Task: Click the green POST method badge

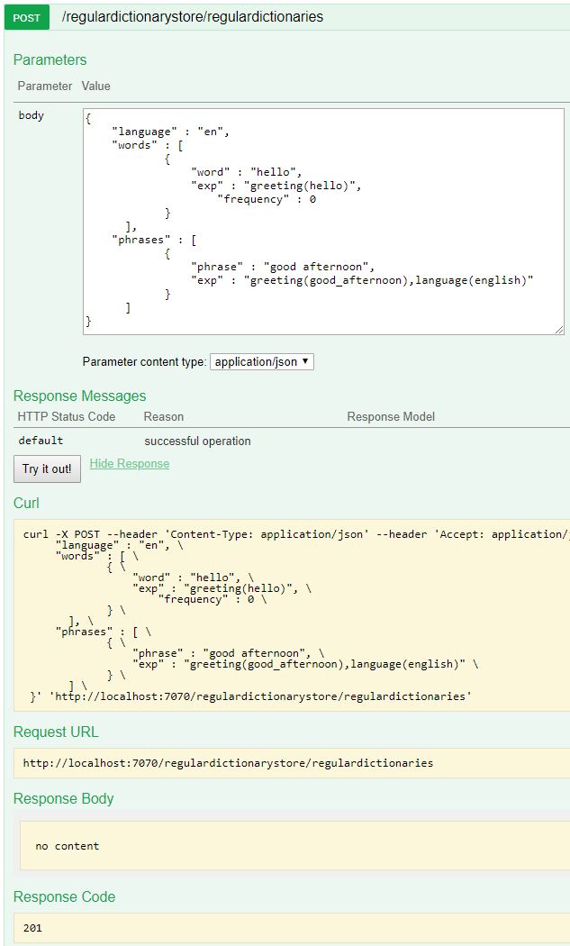Action: pyautogui.click(x=26, y=17)
